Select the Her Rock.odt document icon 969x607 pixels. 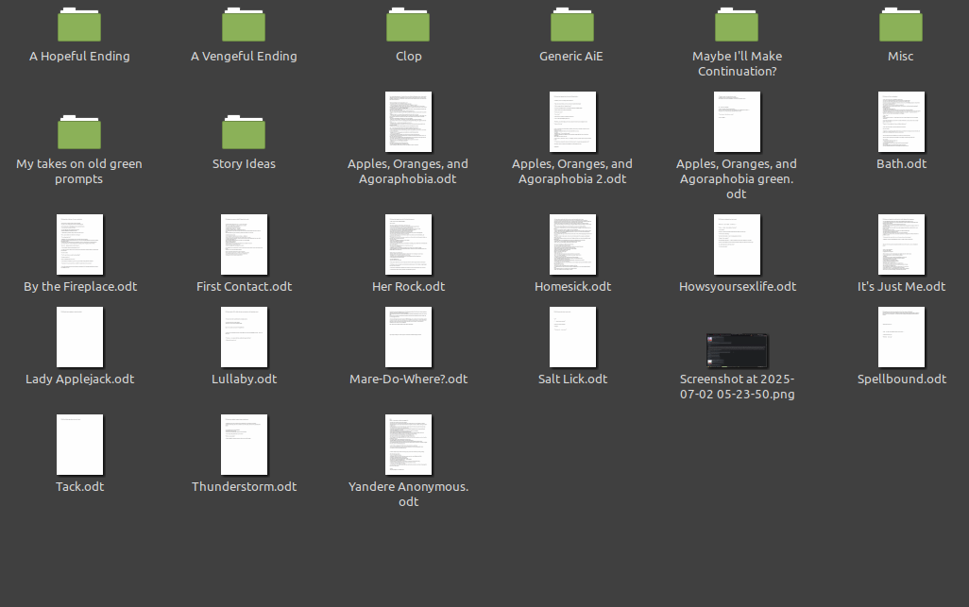click(409, 244)
